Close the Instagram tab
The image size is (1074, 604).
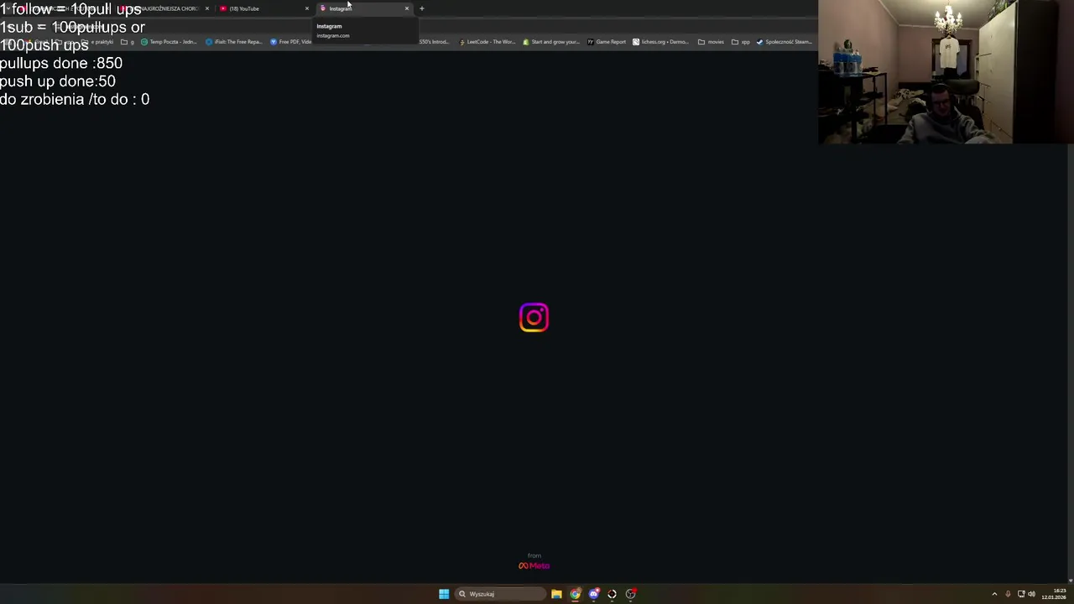click(407, 8)
